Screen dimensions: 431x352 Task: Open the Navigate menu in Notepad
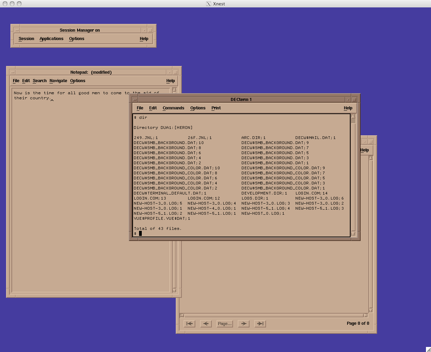pyautogui.click(x=58, y=81)
